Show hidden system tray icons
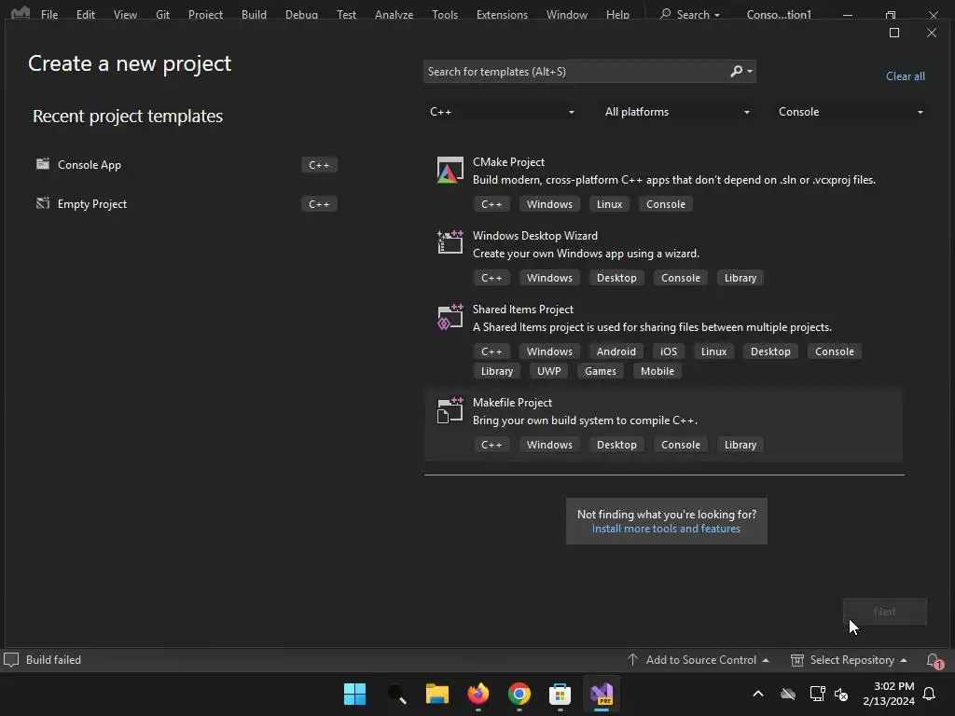This screenshot has width=955, height=716. (x=758, y=694)
